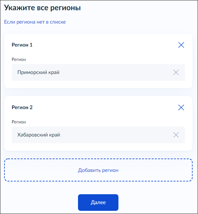Select the Приморский край text

[38, 73]
